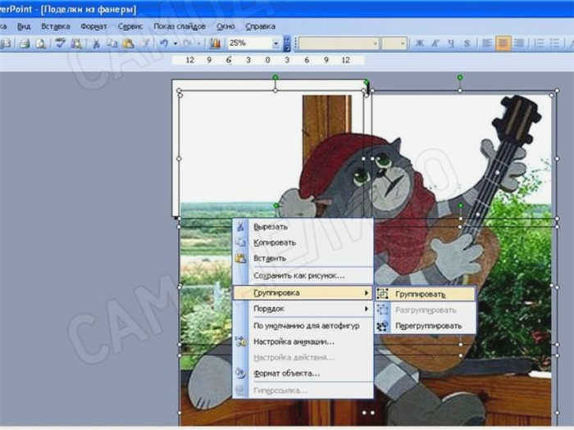The height and width of the screenshot is (430, 574).
Task: Open the Вставка menu
Action: [x=56, y=26]
